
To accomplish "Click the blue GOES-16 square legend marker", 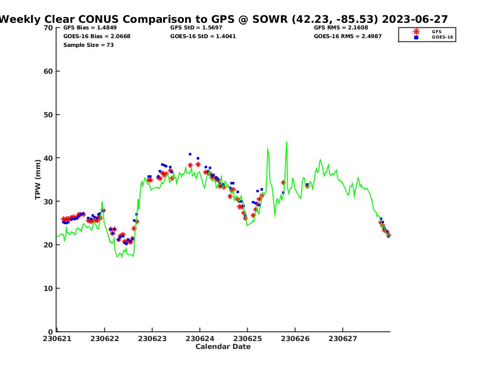I will tap(416, 37).
